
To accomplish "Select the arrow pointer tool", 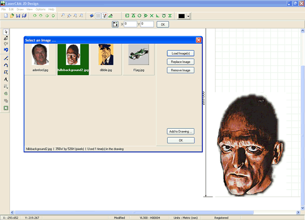I will [6, 32].
